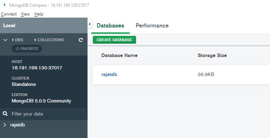Image resolution: width=270 pixels, height=138 pixels.
Task: Refresh the databases list in sidebar
Action: pyautogui.click(x=80, y=40)
